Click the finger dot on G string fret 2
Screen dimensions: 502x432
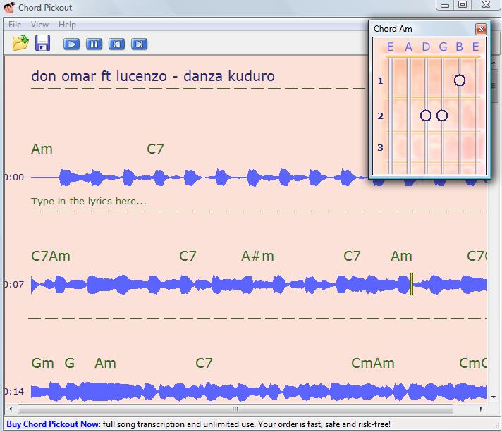tap(442, 116)
